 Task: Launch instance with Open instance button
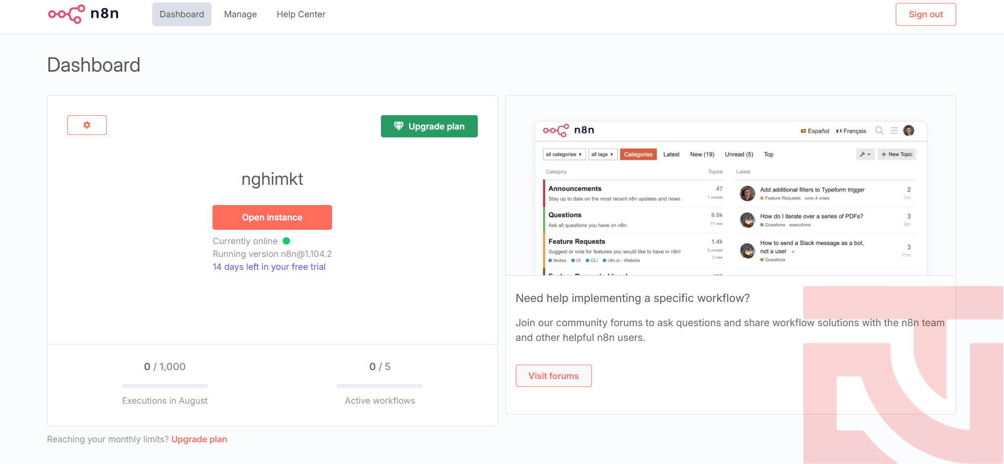[x=272, y=217]
